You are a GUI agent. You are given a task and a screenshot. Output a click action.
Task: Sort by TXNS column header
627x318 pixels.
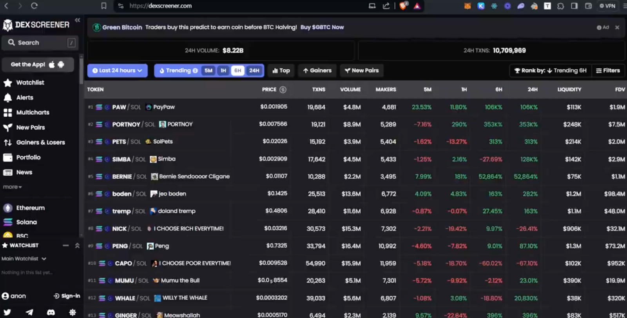(x=319, y=90)
